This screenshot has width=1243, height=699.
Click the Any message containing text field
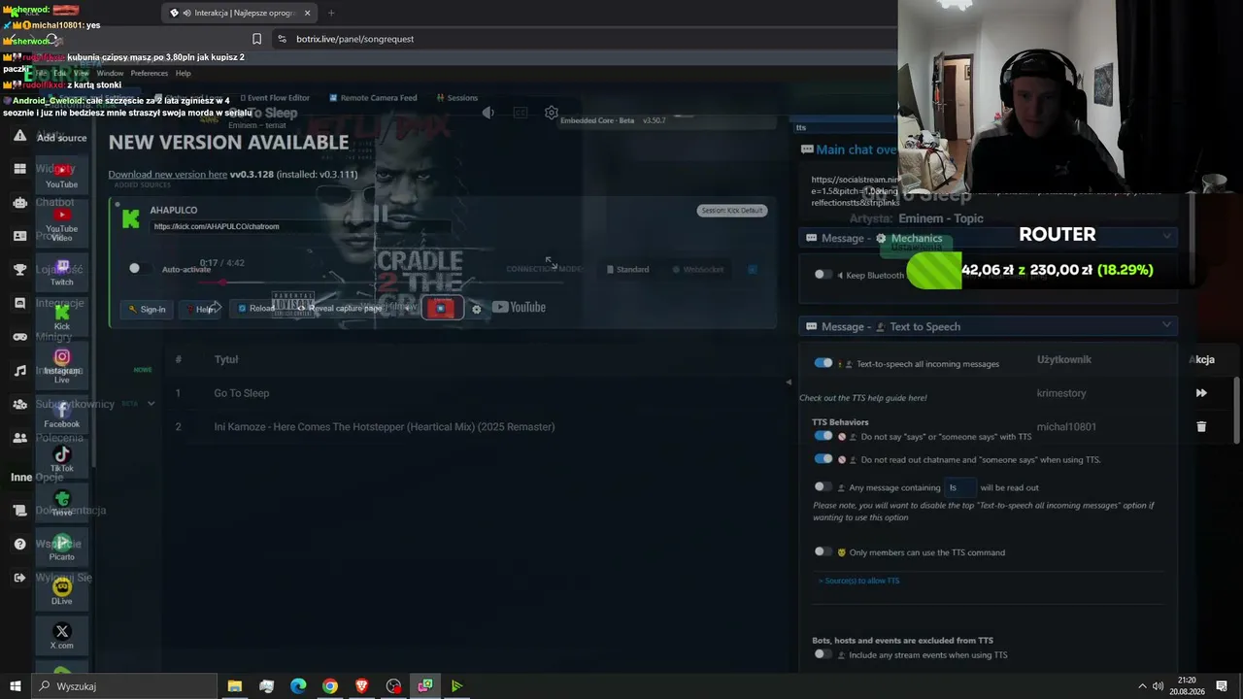point(959,487)
